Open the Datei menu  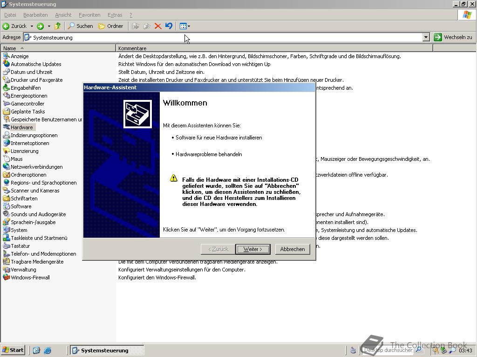(x=10, y=15)
